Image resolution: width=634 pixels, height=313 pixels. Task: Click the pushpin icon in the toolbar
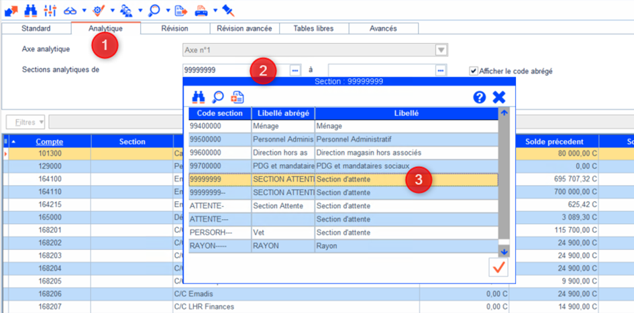(x=228, y=10)
